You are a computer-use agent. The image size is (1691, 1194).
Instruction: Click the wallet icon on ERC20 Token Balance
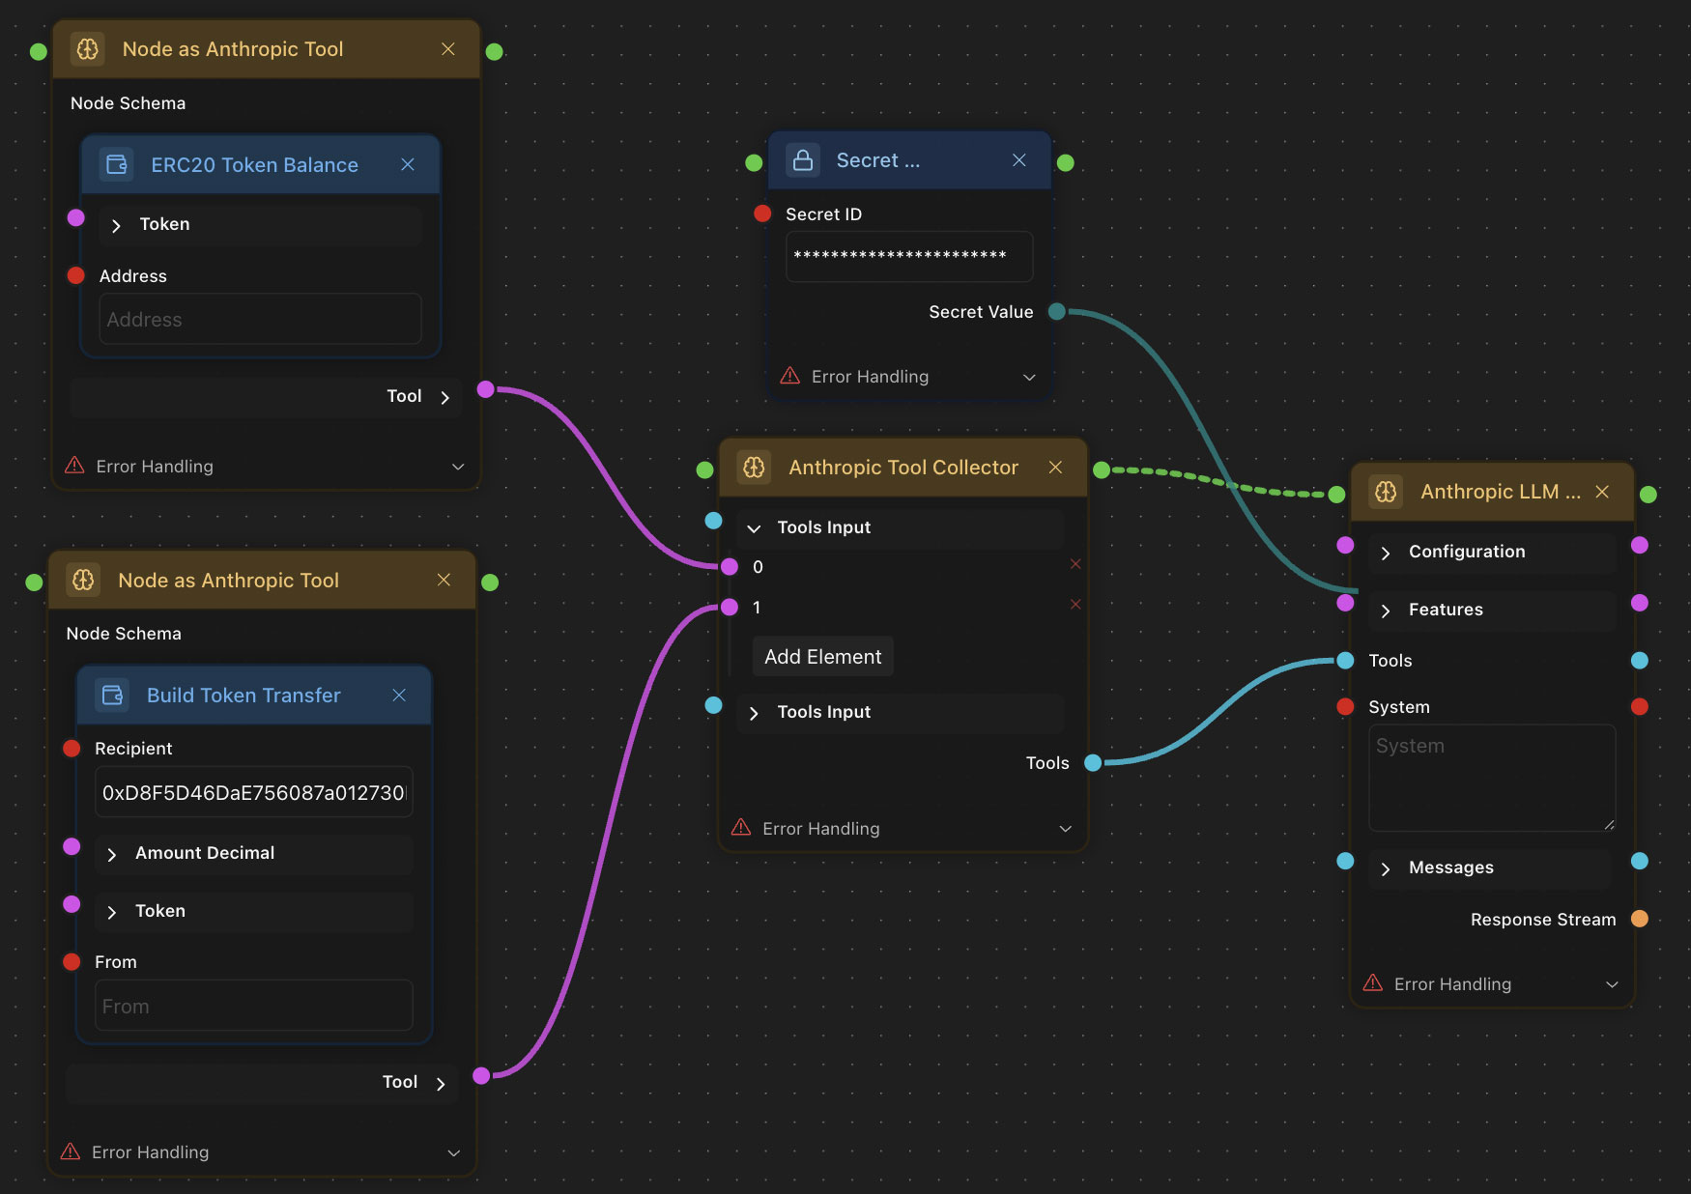(x=117, y=164)
